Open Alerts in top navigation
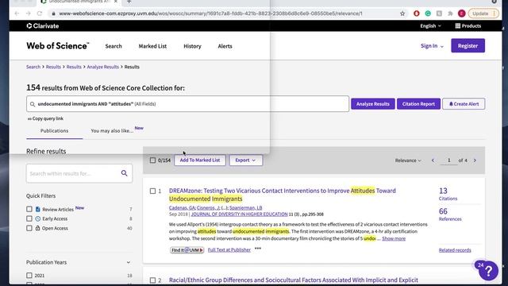The height and width of the screenshot is (286, 508). click(225, 46)
